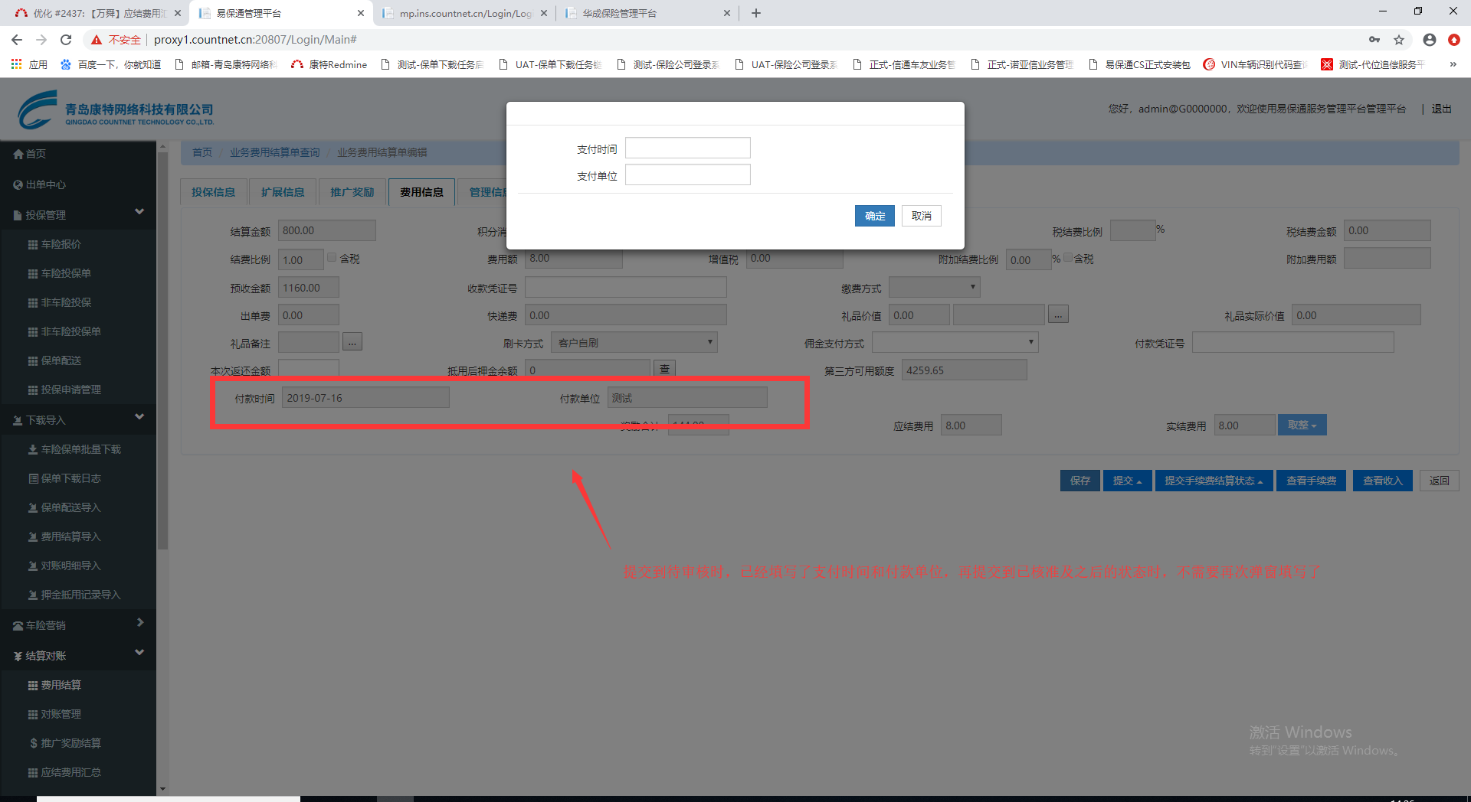Click the red Chrome update icon
This screenshot has height=802, width=1471.
pyautogui.click(x=1454, y=40)
